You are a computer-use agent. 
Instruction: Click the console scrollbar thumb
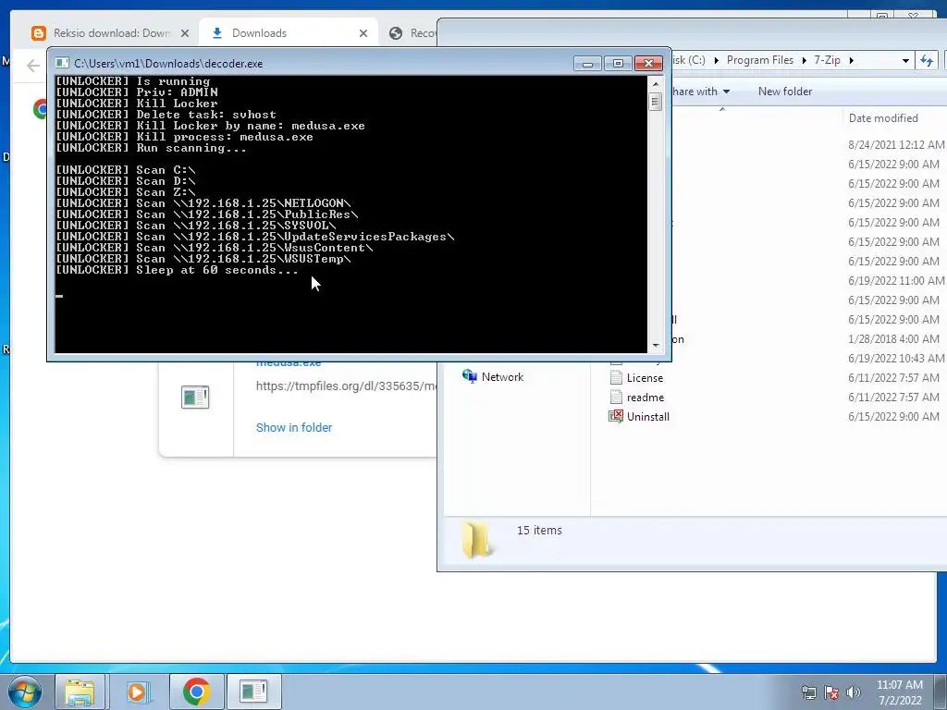(x=656, y=102)
